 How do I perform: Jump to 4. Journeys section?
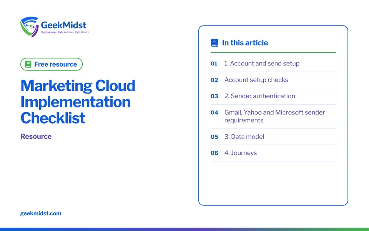pos(240,153)
